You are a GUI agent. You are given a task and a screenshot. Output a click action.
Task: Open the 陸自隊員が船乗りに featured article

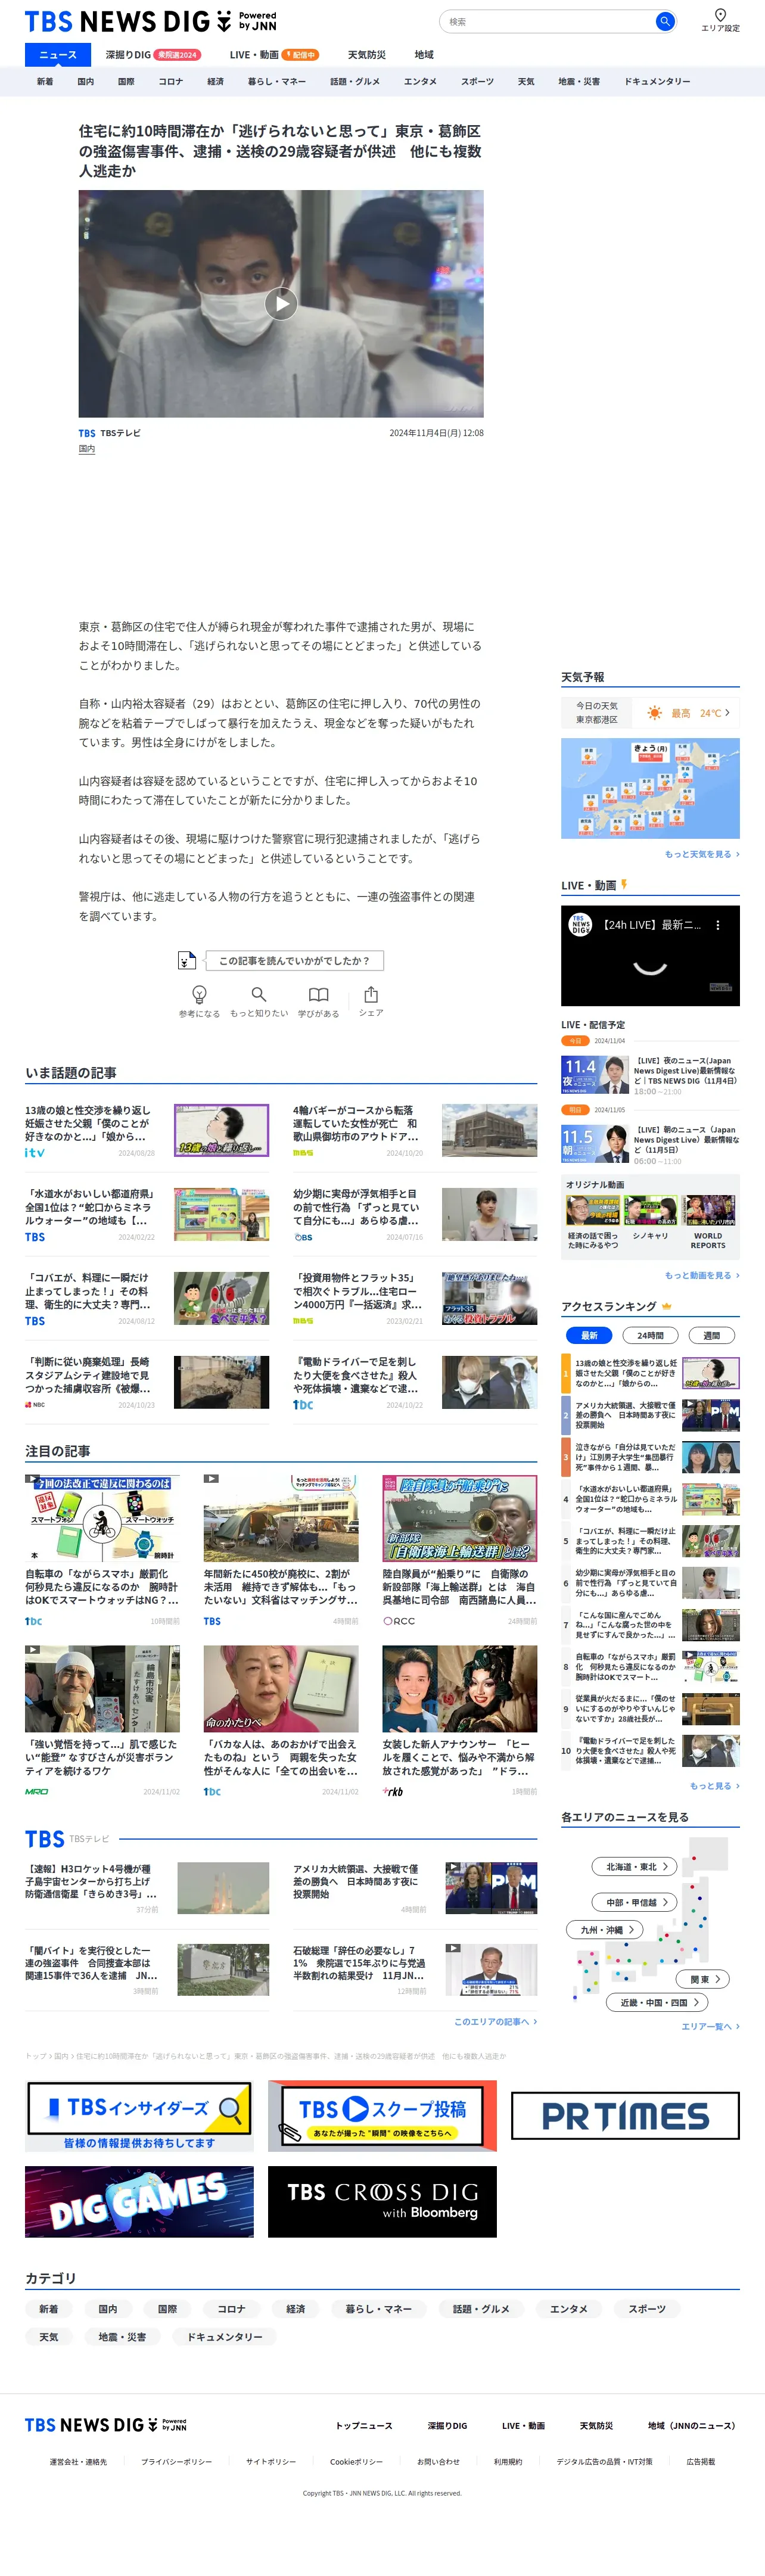point(459,1552)
